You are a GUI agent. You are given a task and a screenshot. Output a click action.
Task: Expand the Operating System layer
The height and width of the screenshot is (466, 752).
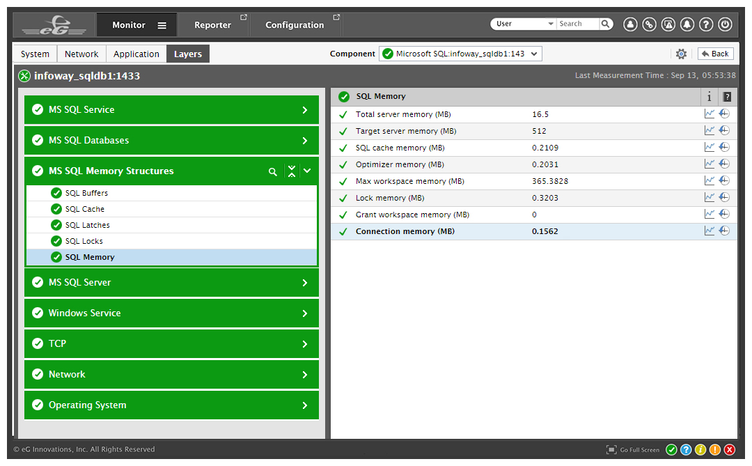(x=304, y=405)
